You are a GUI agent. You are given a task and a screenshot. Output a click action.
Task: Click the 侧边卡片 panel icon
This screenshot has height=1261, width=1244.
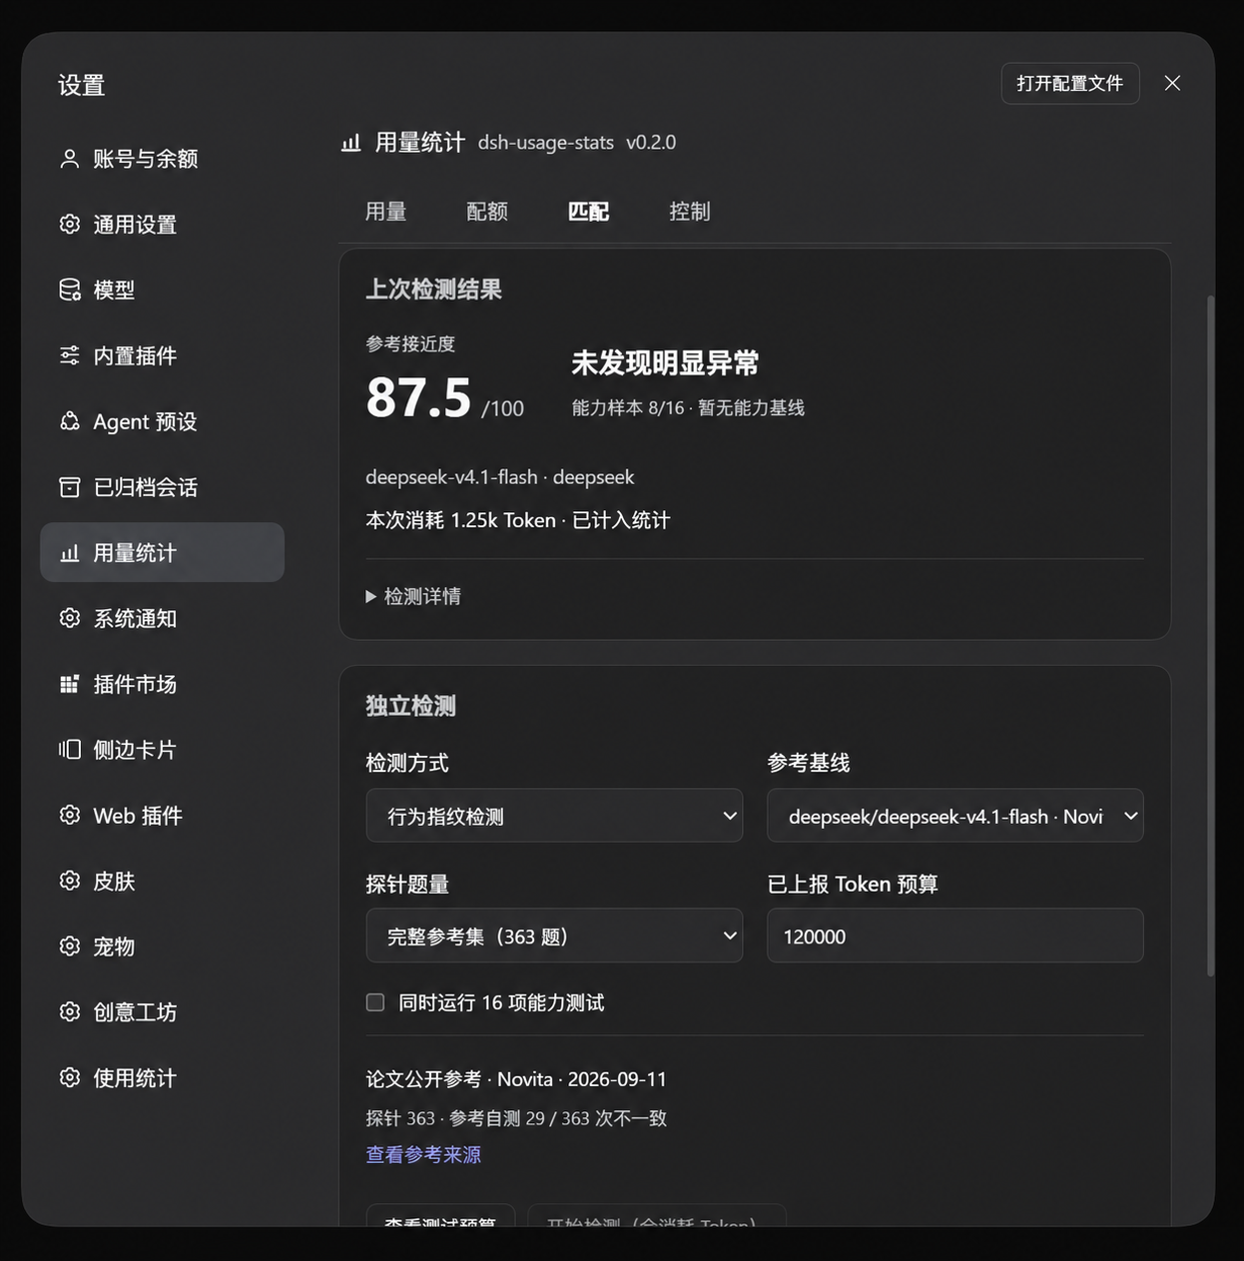coord(69,750)
